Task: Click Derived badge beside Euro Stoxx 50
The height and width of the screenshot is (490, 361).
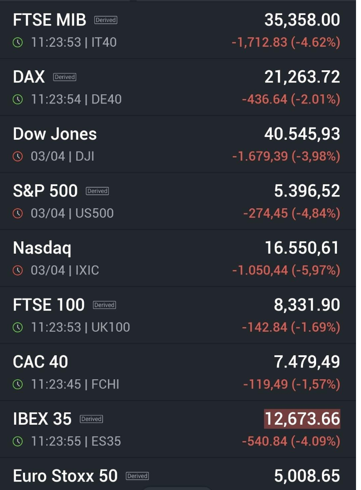Action: pyautogui.click(x=137, y=476)
